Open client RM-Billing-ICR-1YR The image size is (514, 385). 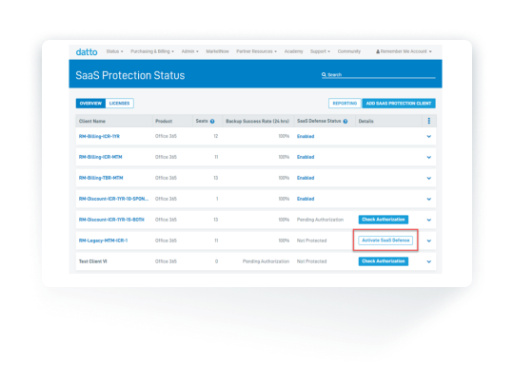pyautogui.click(x=99, y=136)
